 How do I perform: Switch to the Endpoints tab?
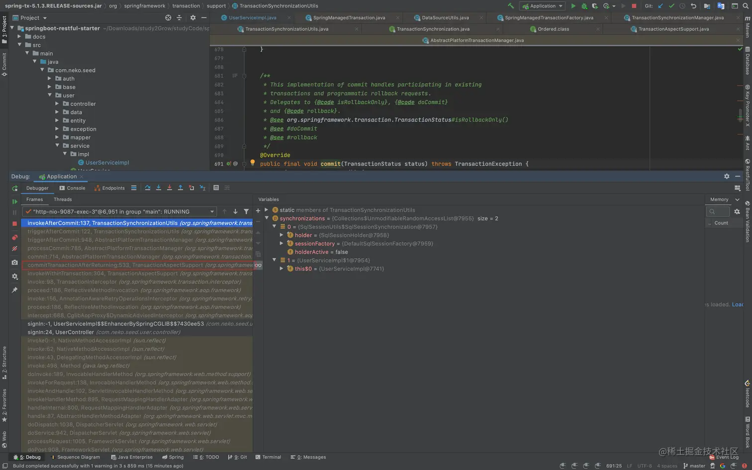109,188
